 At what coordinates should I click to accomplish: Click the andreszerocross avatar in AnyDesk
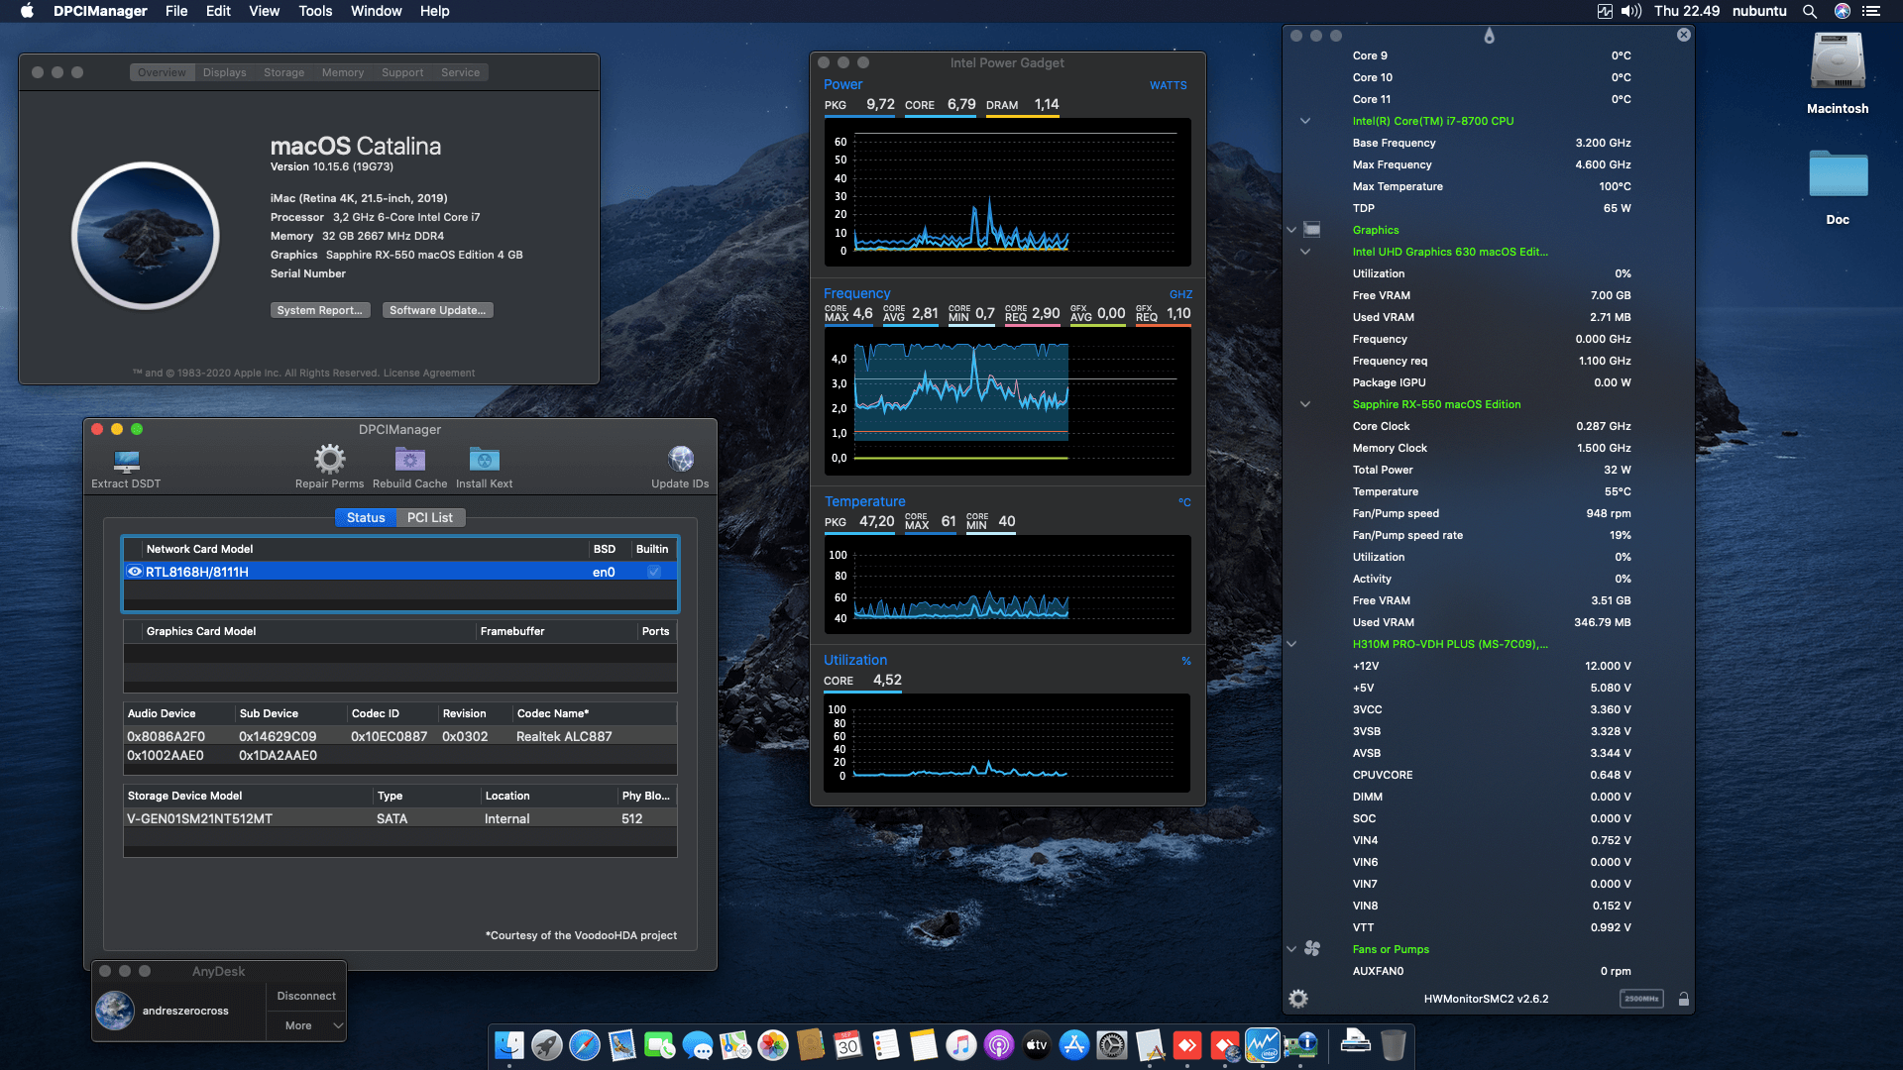[115, 1011]
